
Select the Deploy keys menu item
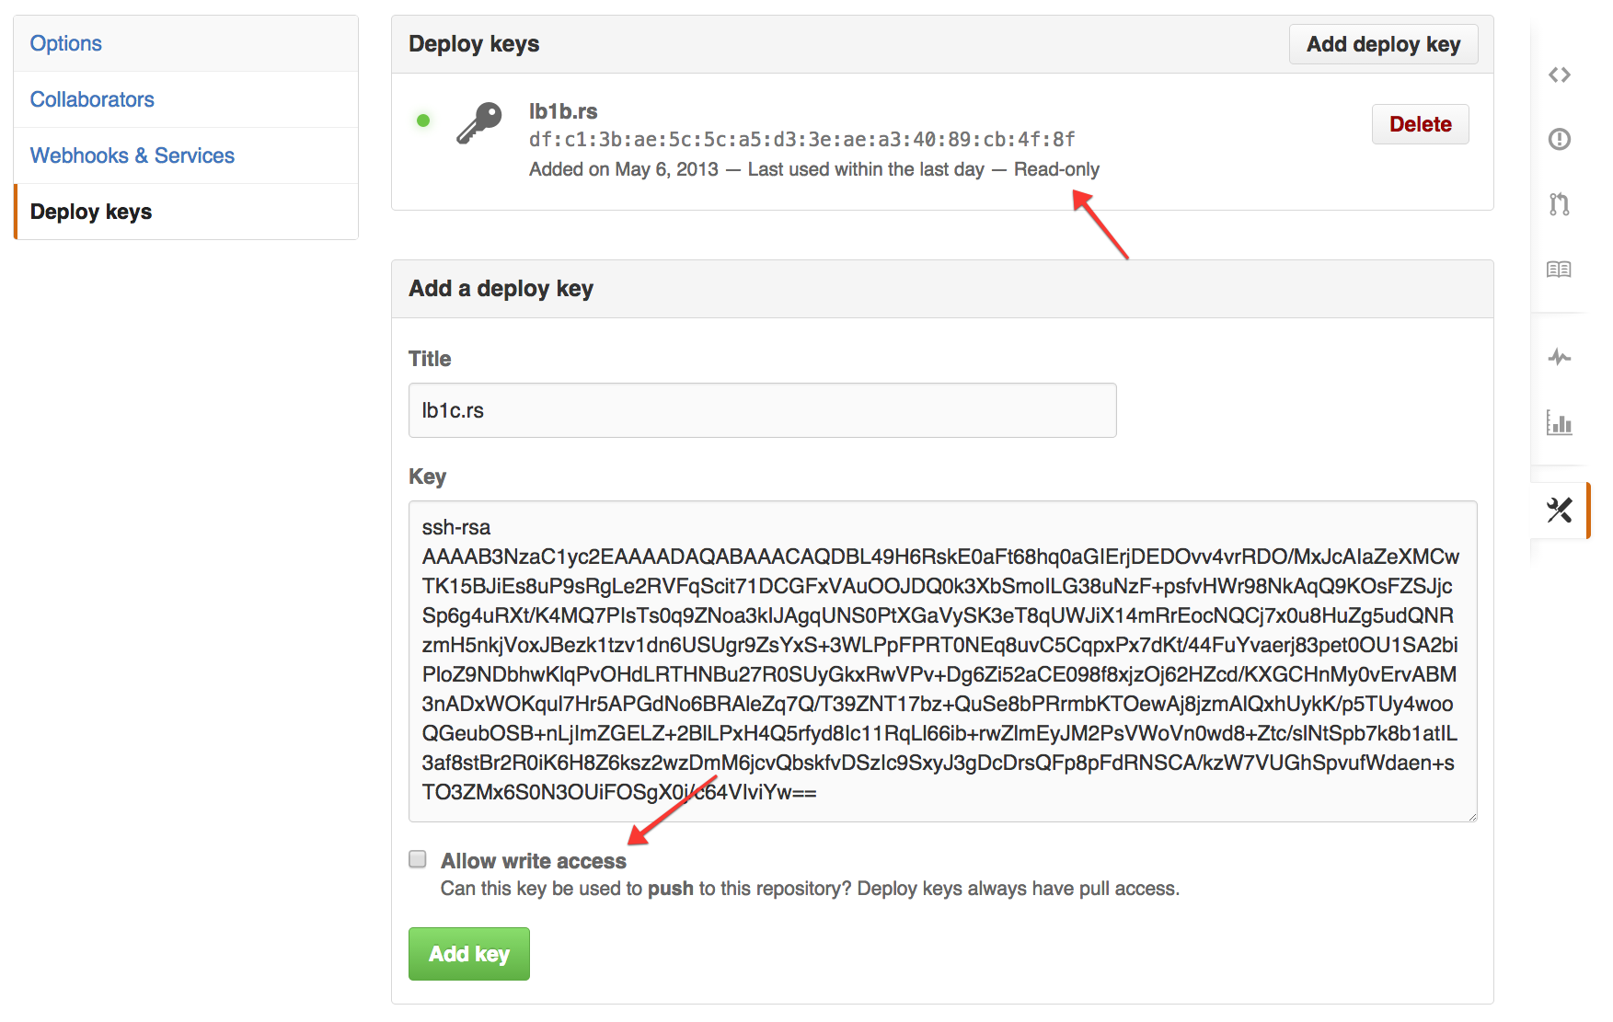point(186,212)
